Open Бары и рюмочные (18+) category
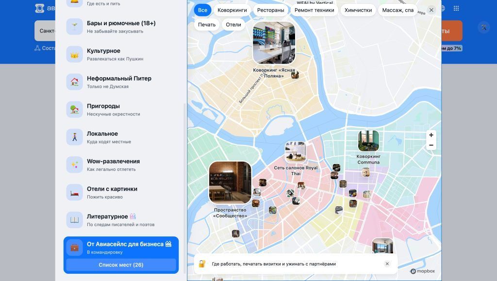Viewport: 497px width, 281px height. tap(121, 27)
